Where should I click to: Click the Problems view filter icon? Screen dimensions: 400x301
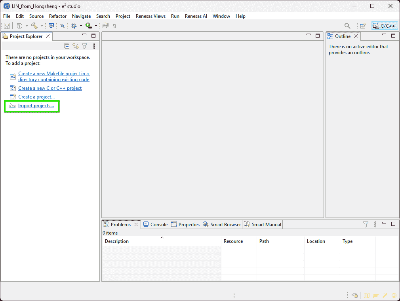(366, 224)
